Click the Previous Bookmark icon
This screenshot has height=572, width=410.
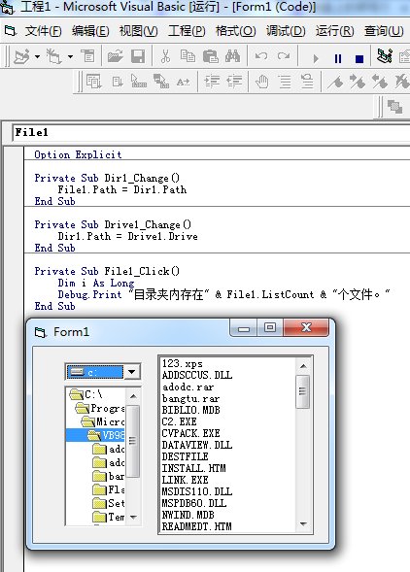[x=379, y=82]
